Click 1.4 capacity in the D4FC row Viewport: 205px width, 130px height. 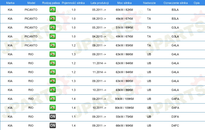(x=73, y=126)
